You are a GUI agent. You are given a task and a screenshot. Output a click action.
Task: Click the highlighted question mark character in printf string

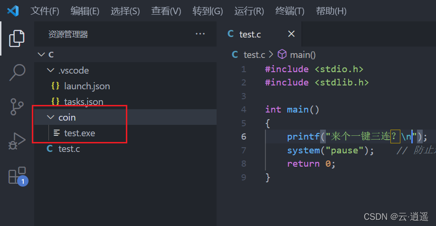pyautogui.click(x=395, y=136)
